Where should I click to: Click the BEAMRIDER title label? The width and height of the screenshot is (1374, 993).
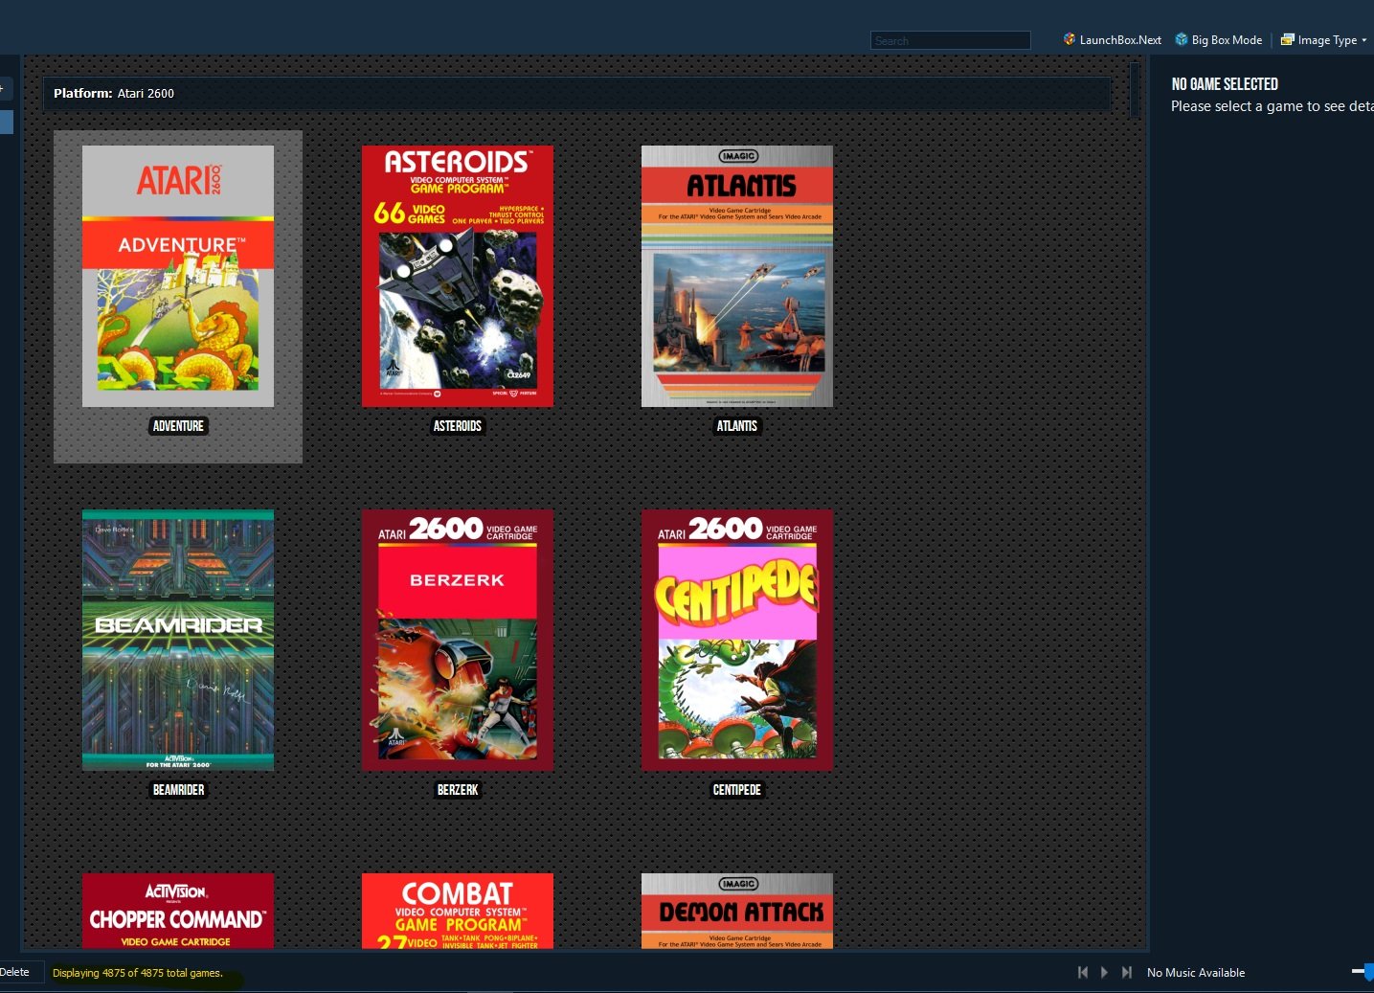pyautogui.click(x=178, y=790)
